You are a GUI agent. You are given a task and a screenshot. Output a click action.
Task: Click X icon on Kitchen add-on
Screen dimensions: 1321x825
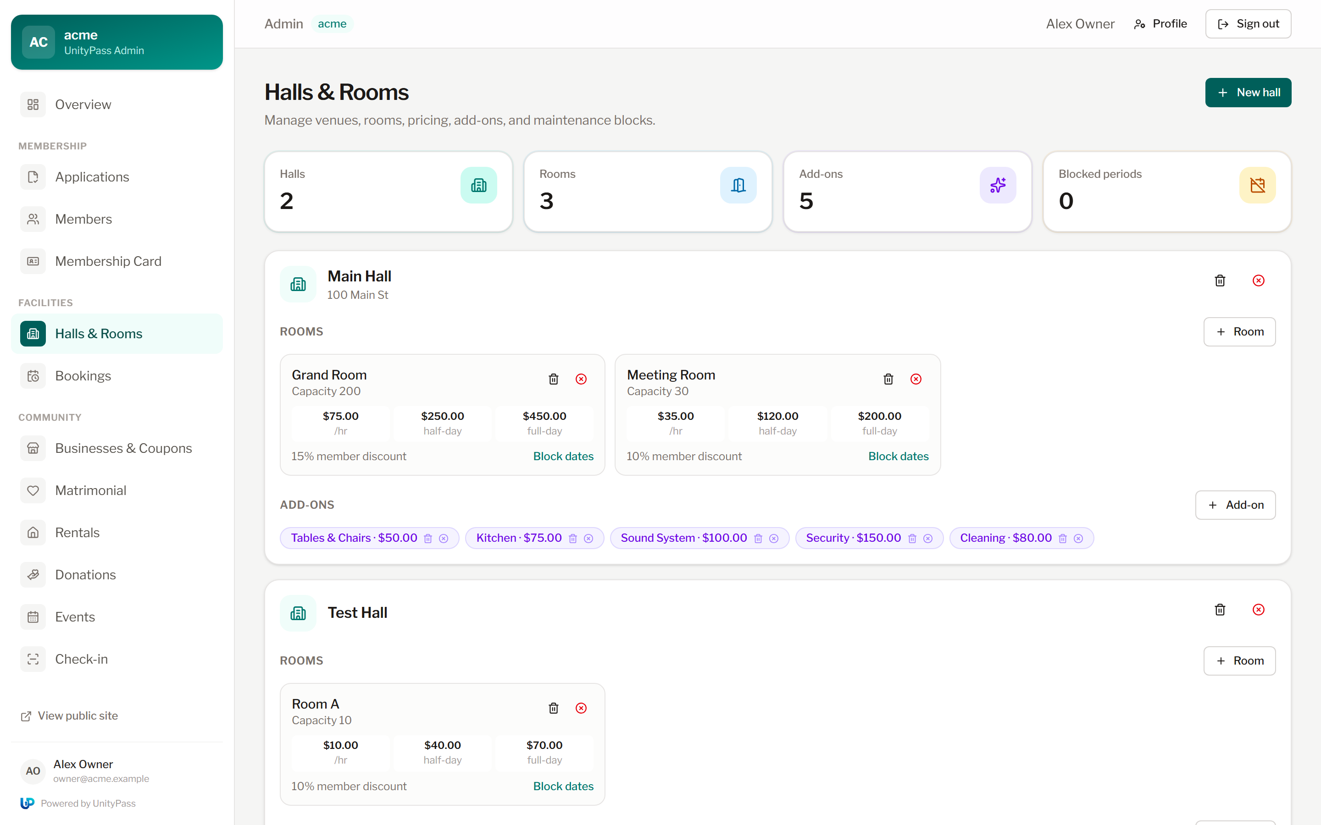588,539
